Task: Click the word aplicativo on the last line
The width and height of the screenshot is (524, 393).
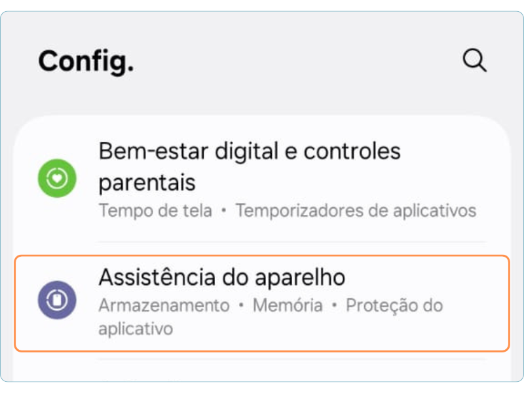Action: [x=136, y=329]
